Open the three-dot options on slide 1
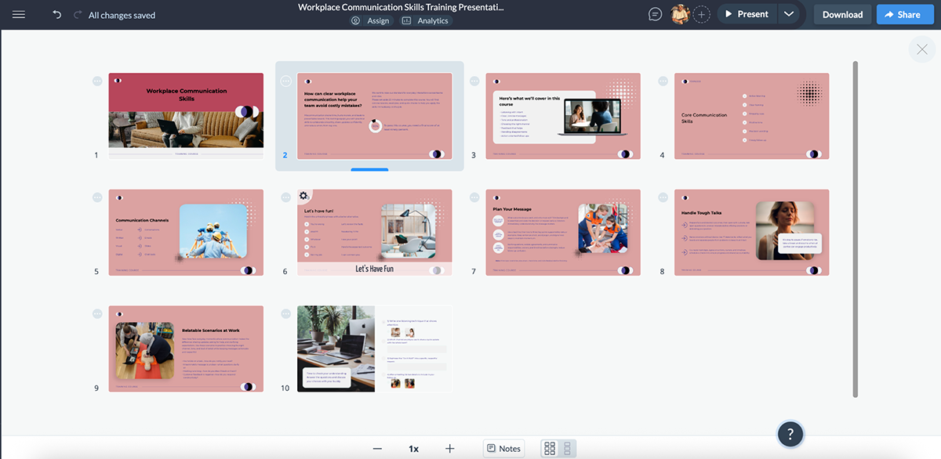 (96, 81)
